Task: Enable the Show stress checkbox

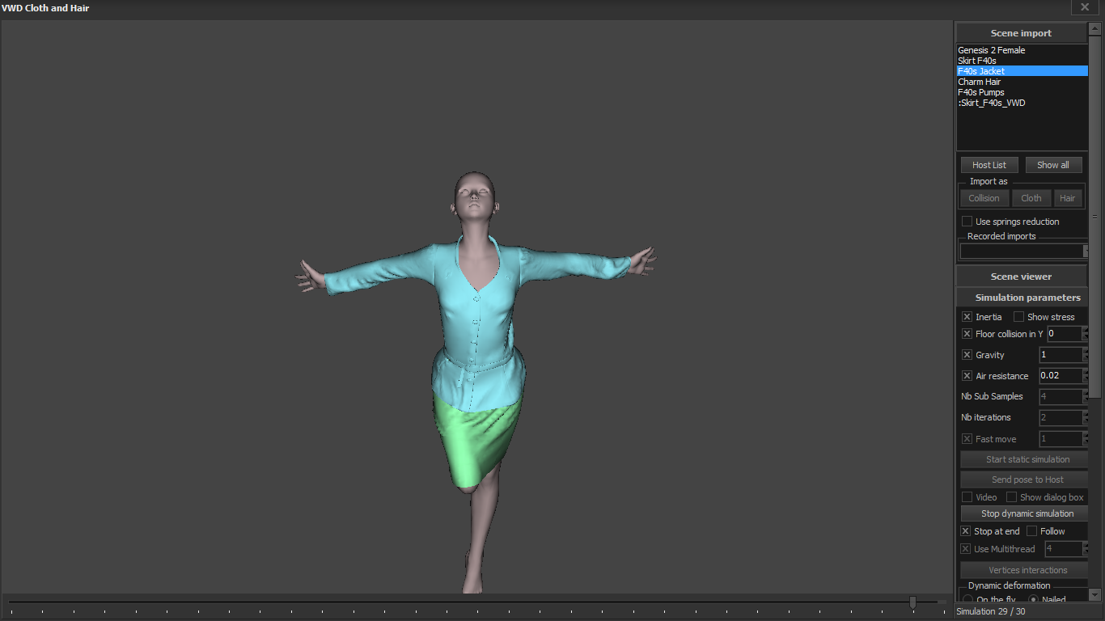Action: (1018, 317)
